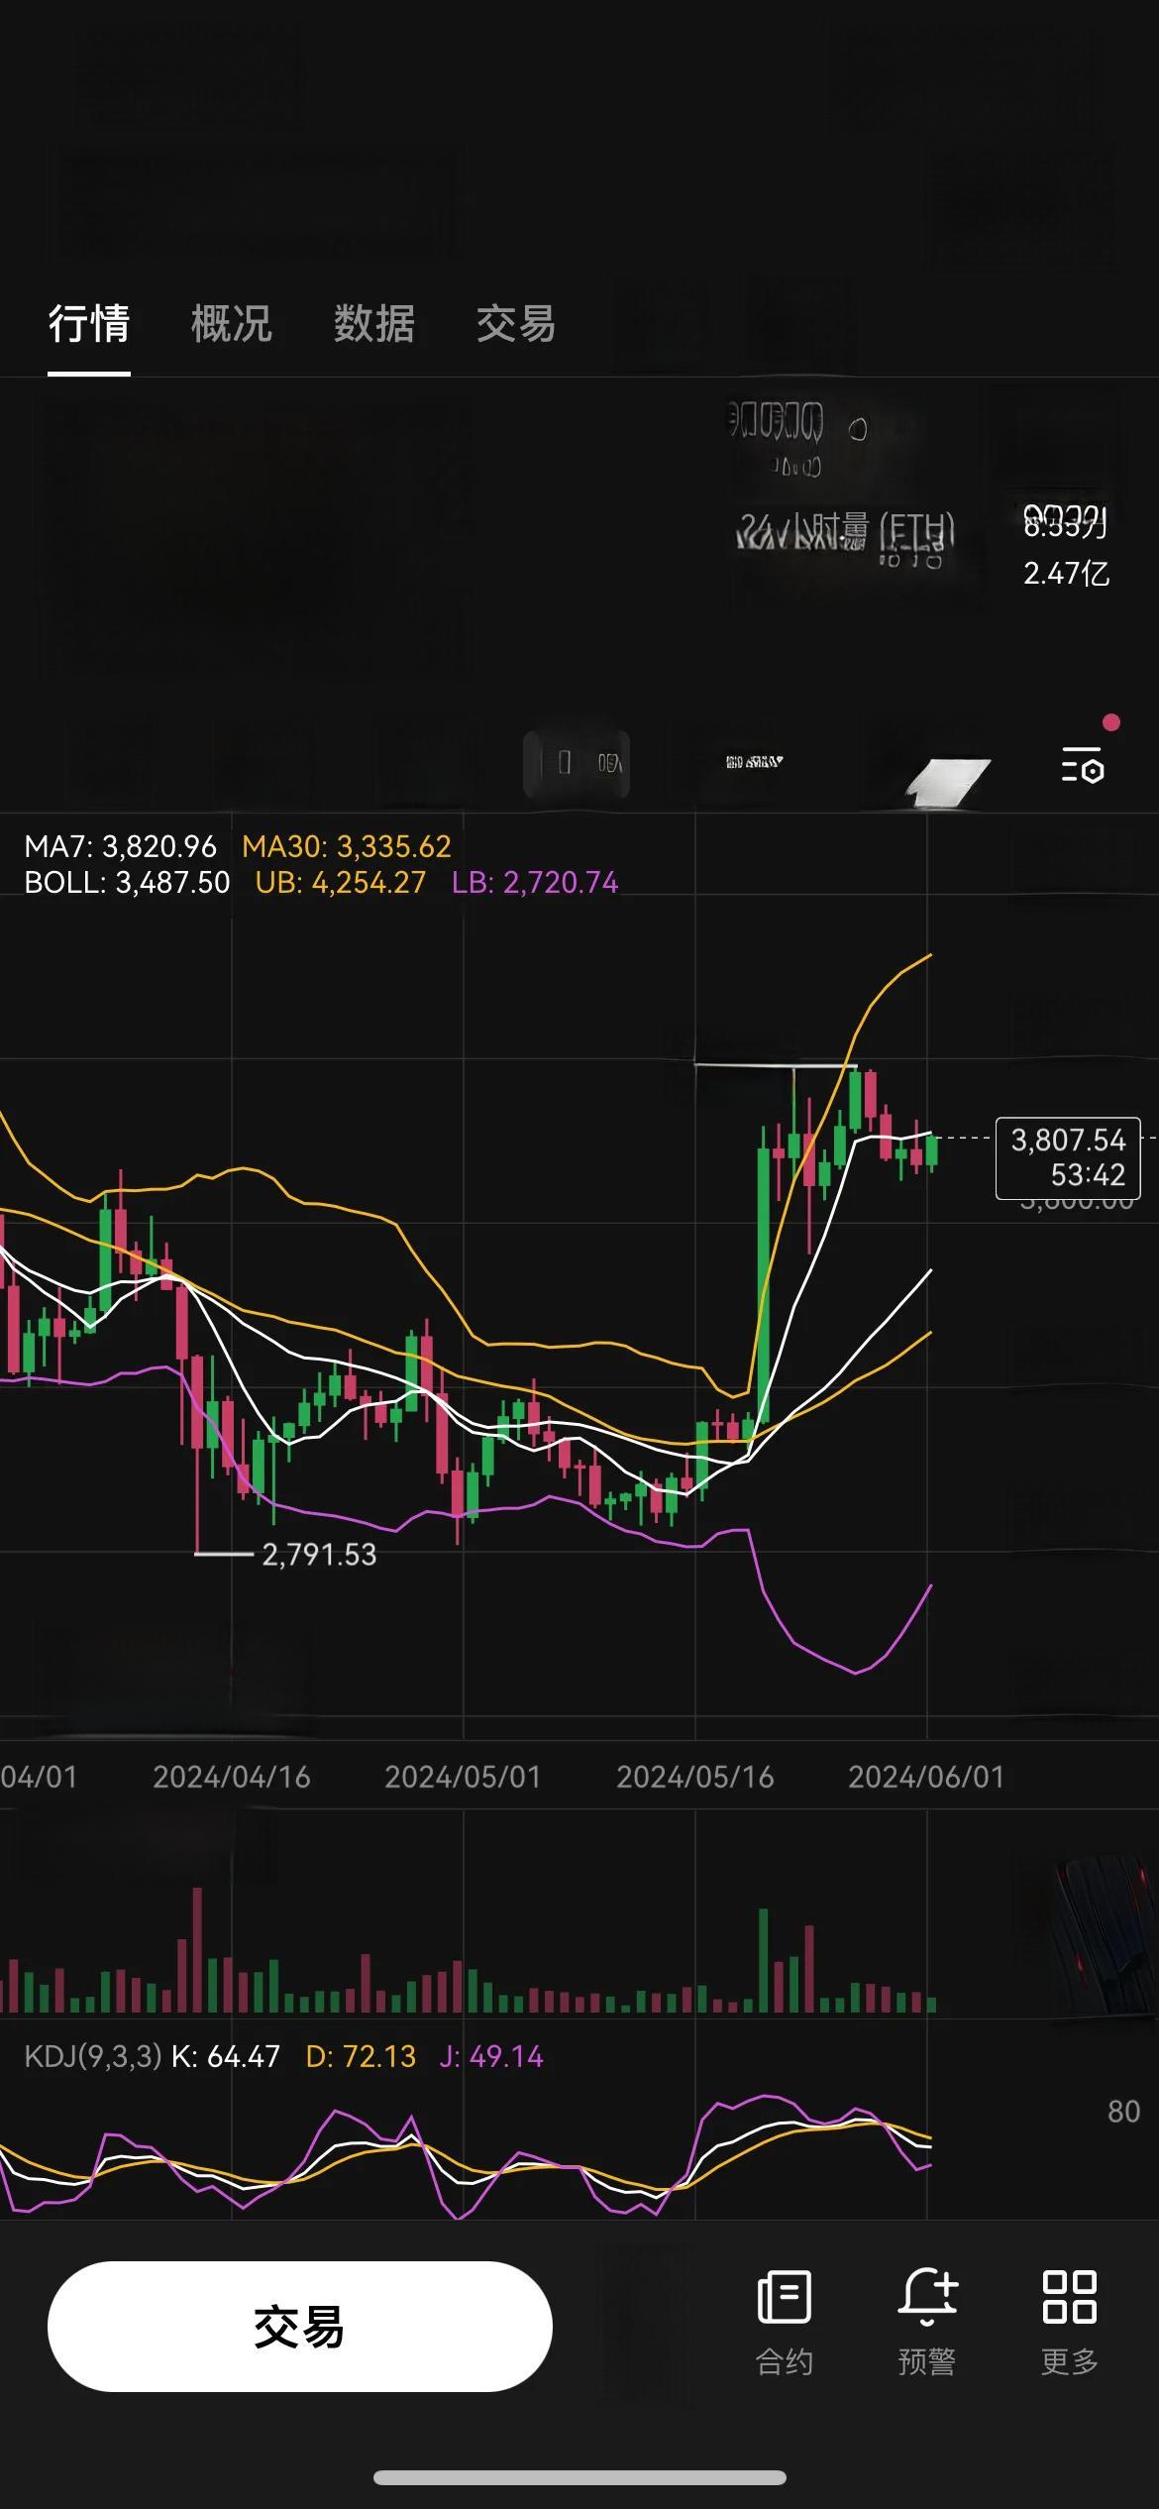Image resolution: width=1159 pixels, height=2509 pixels.
Task: Click the 2.47亿 volume value
Action: point(1066,574)
